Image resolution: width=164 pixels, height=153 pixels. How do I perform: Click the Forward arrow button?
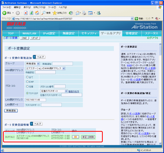pyautogui.click(x=18, y=13)
